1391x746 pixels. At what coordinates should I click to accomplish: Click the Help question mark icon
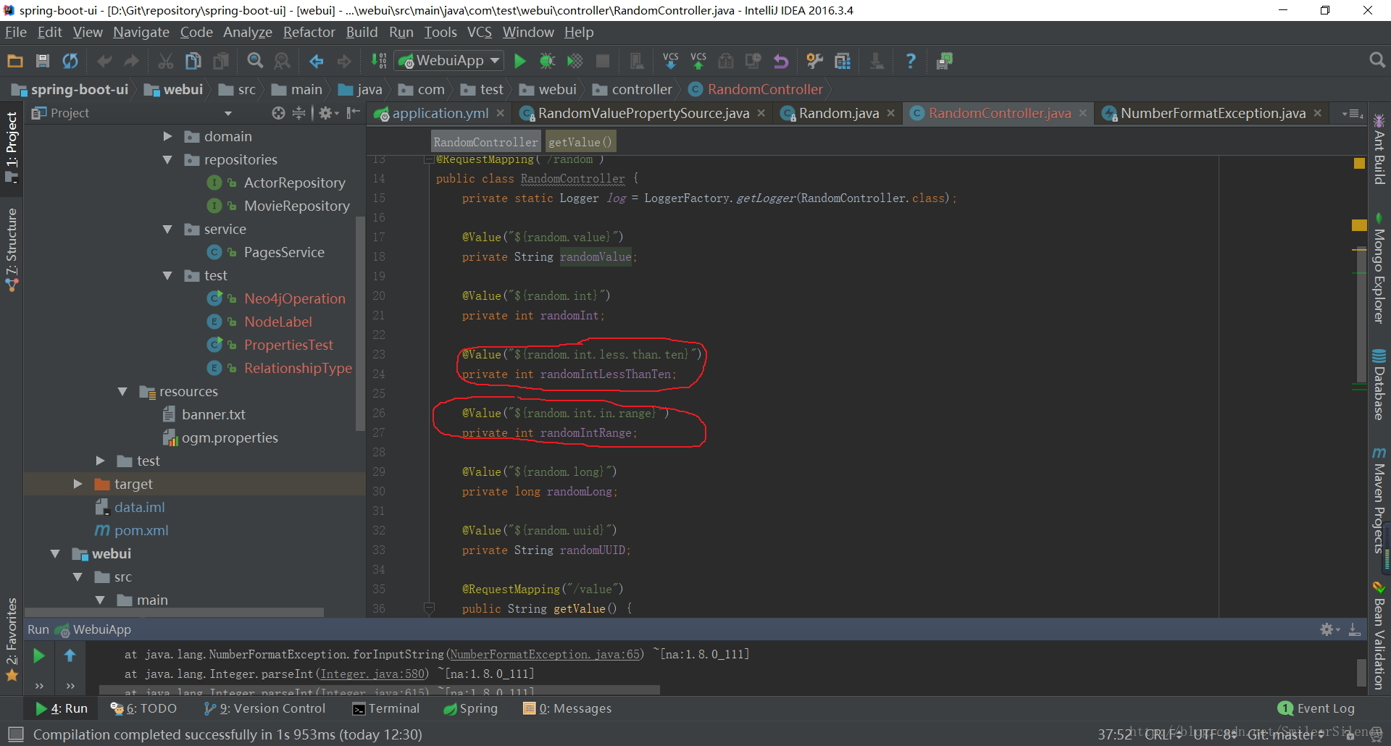911,61
